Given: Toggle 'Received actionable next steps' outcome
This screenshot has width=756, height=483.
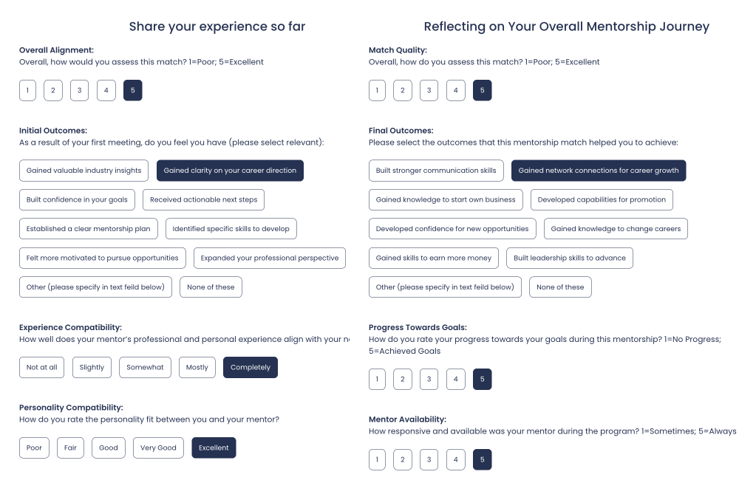Looking at the screenshot, I should pyautogui.click(x=203, y=199).
